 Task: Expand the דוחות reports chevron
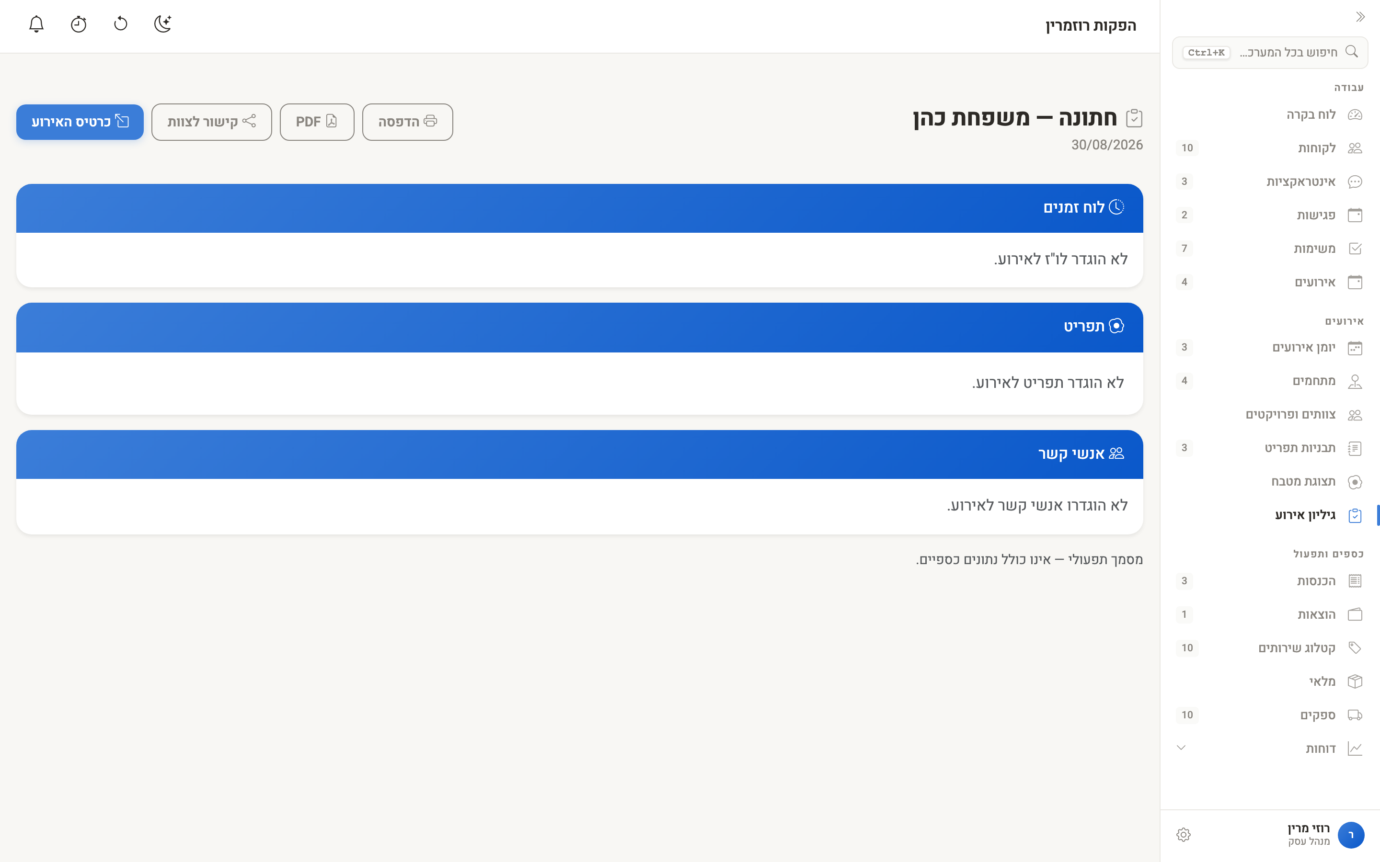[x=1181, y=748]
